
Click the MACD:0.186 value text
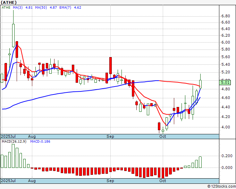(40, 142)
